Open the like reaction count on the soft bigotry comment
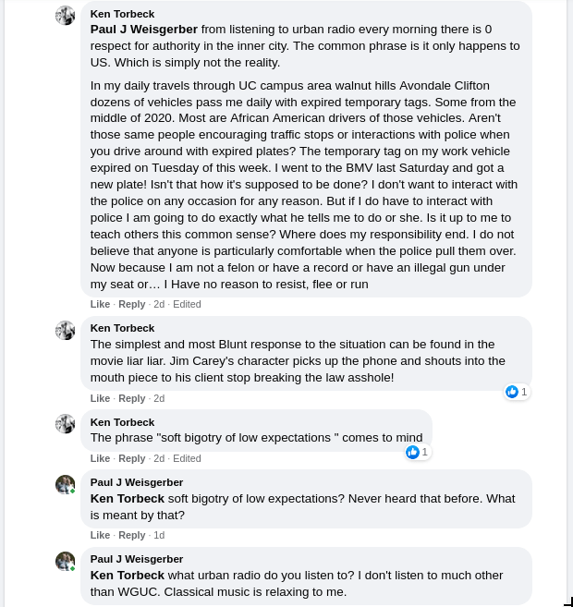The height and width of the screenshot is (607, 573). click(418, 452)
